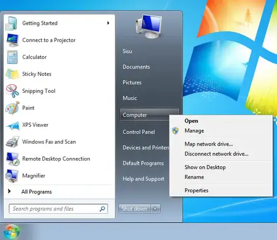
Task: Start Snipping Tool via scissors icon
Action: pyautogui.click(x=12, y=91)
